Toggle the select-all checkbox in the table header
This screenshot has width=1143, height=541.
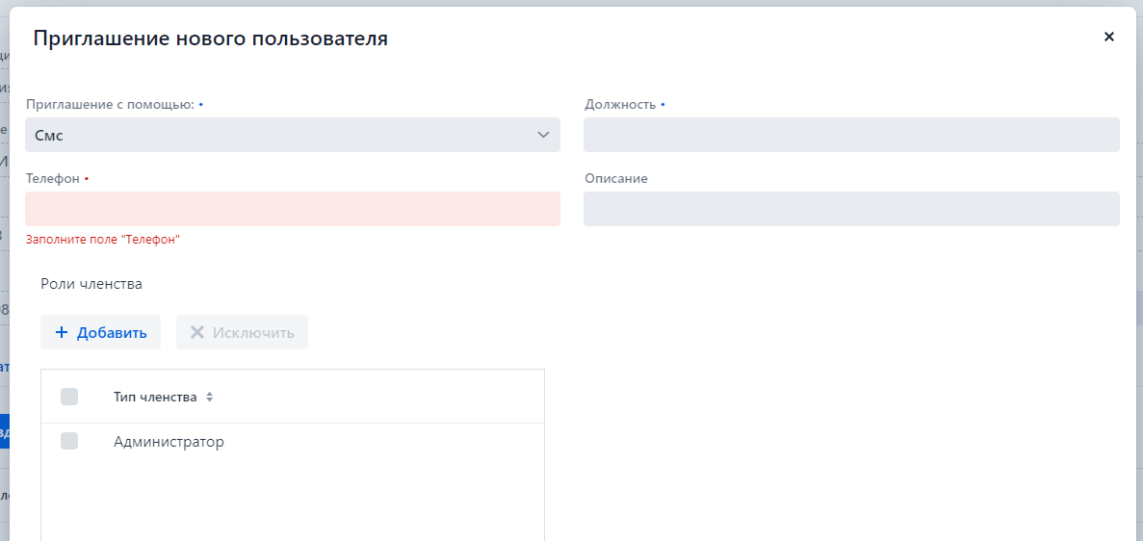pyautogui.click(x=69, y=397)
